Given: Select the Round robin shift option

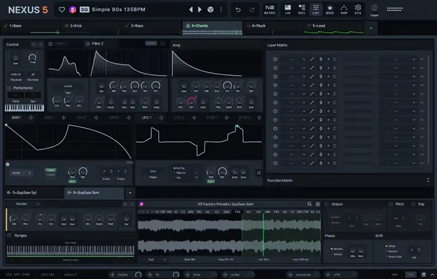Looking at the screenshot, I should click(x=394, y=257).
